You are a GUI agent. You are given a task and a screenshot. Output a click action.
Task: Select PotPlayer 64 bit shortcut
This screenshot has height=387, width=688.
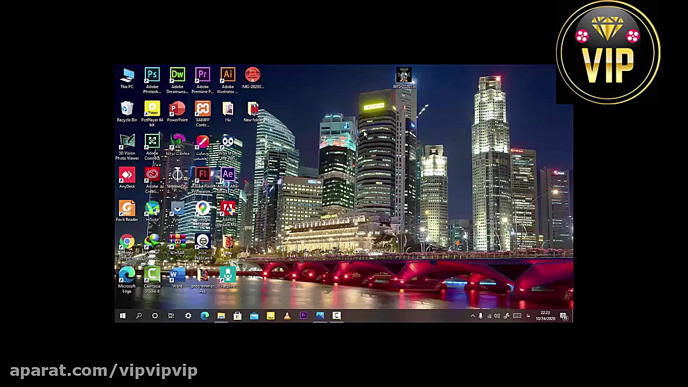152,113
